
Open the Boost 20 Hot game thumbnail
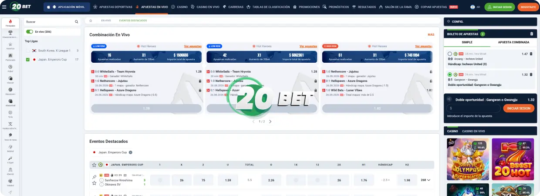[513, 159]
